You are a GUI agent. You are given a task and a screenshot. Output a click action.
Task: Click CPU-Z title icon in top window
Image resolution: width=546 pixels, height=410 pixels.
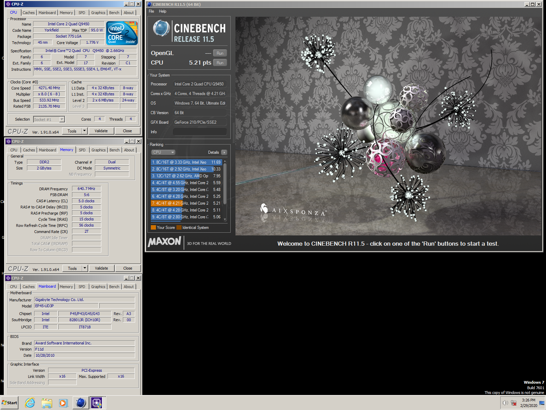(8, 4)
